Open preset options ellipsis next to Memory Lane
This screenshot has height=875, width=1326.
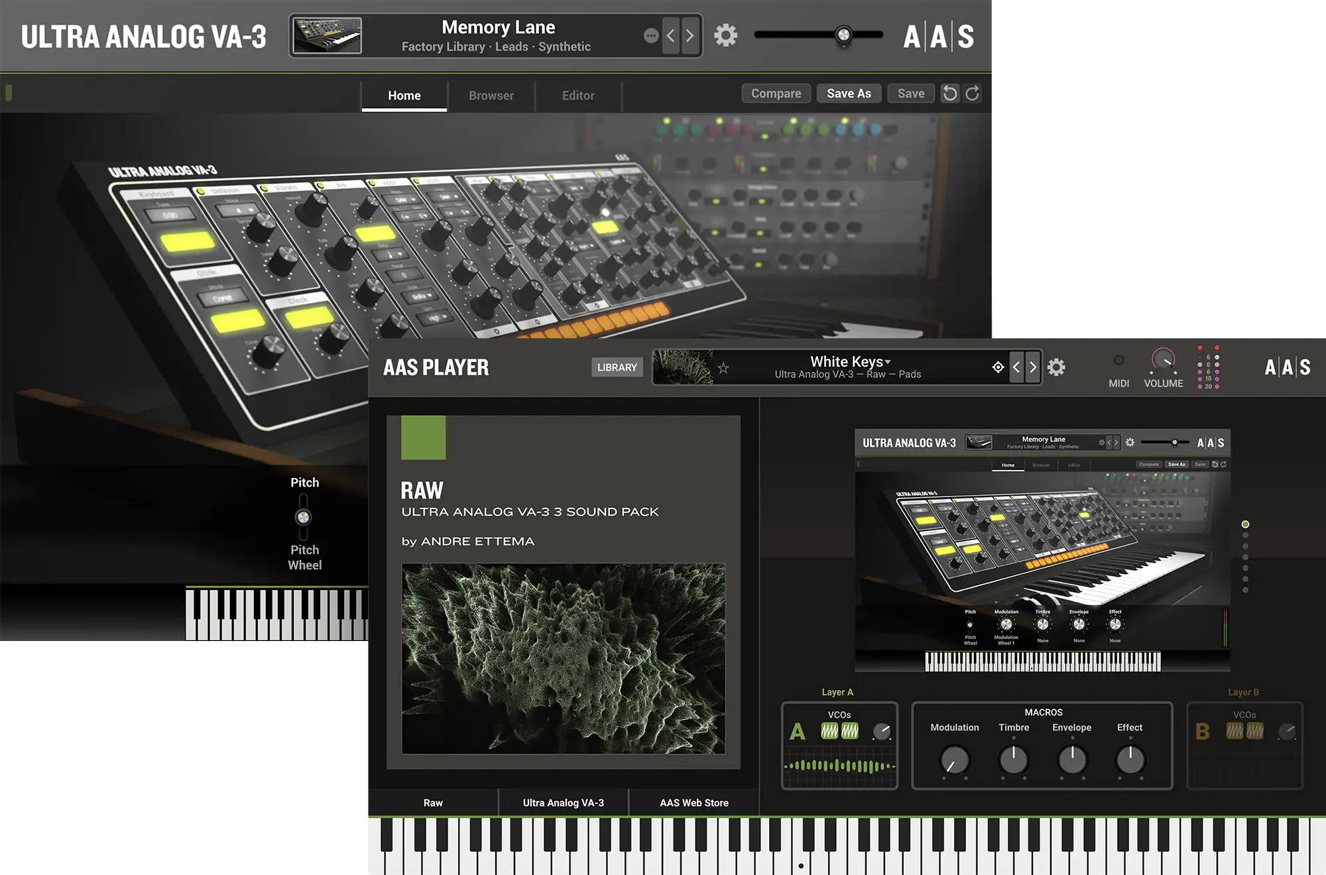pos(651,35)
